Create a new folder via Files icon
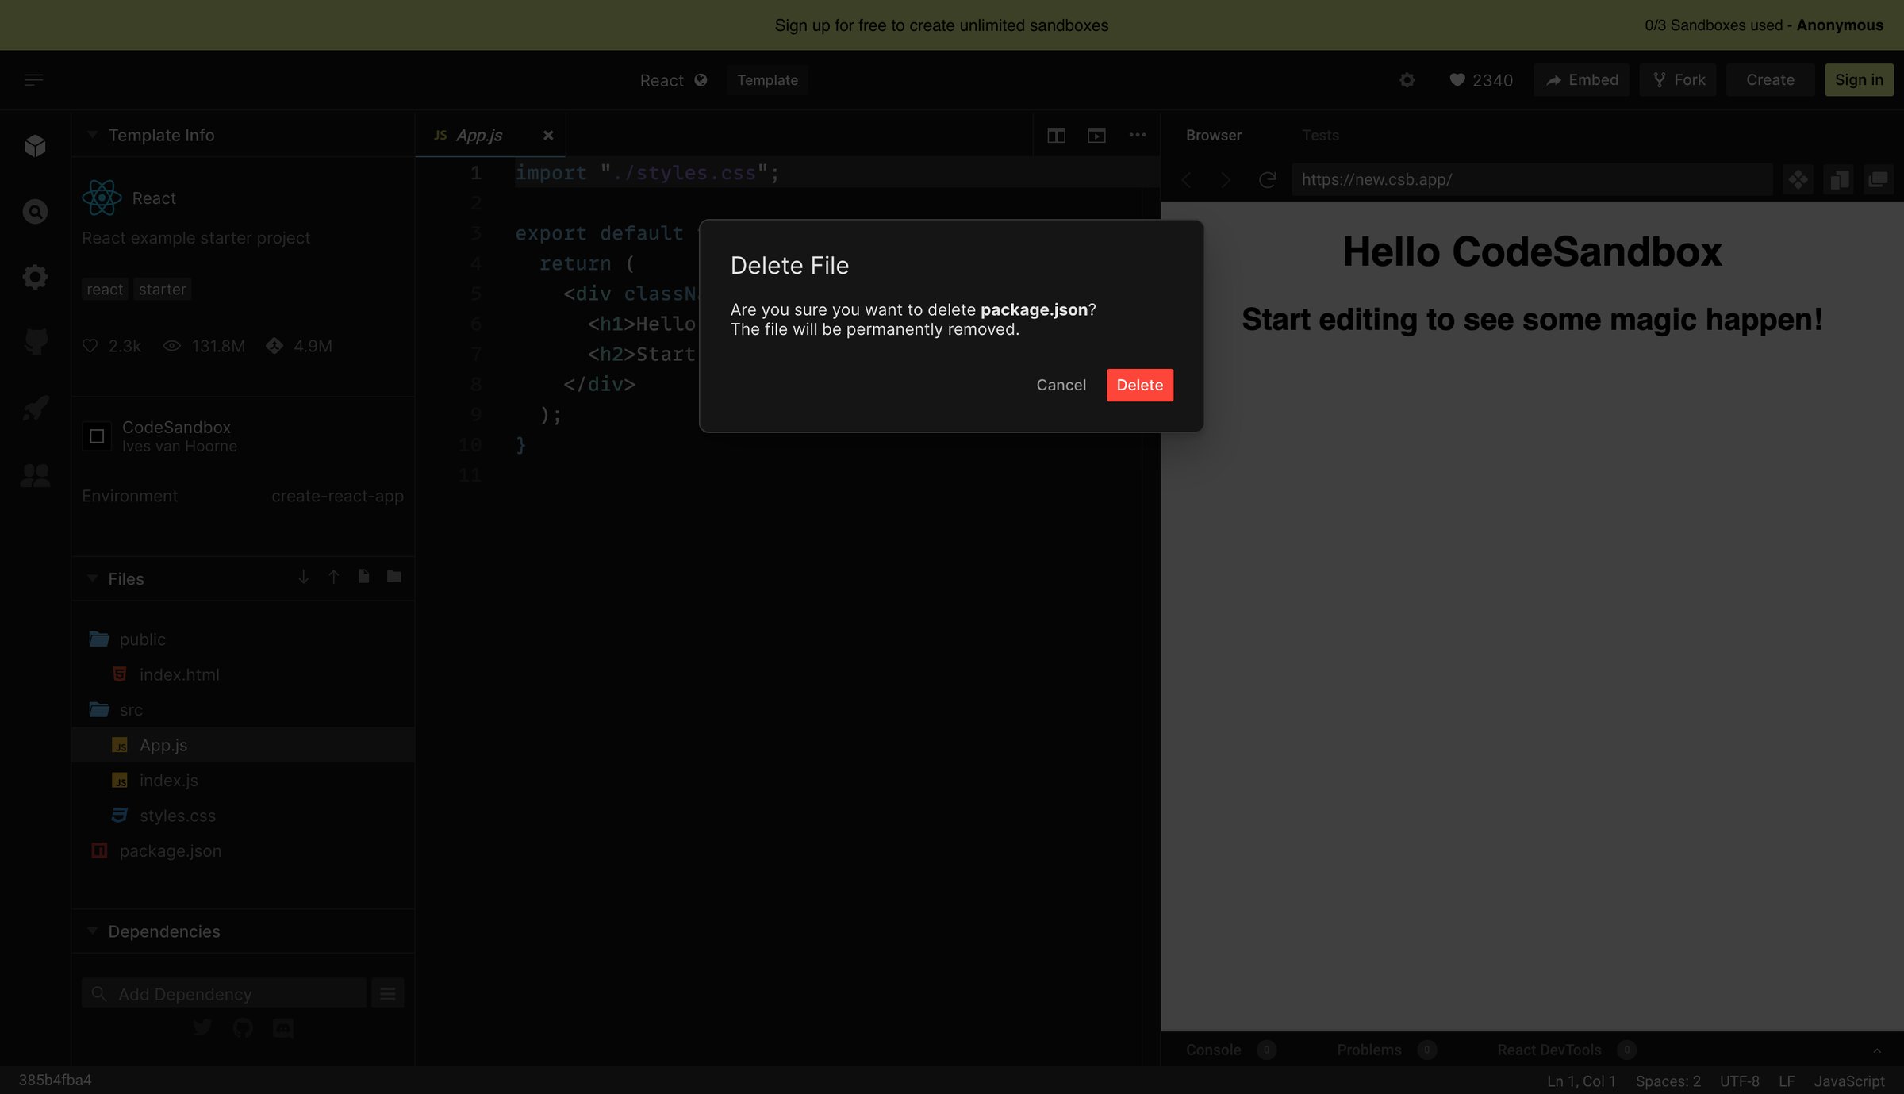Image resolution: width=1904 pixels, height=1094 pixels. point(393,577)
